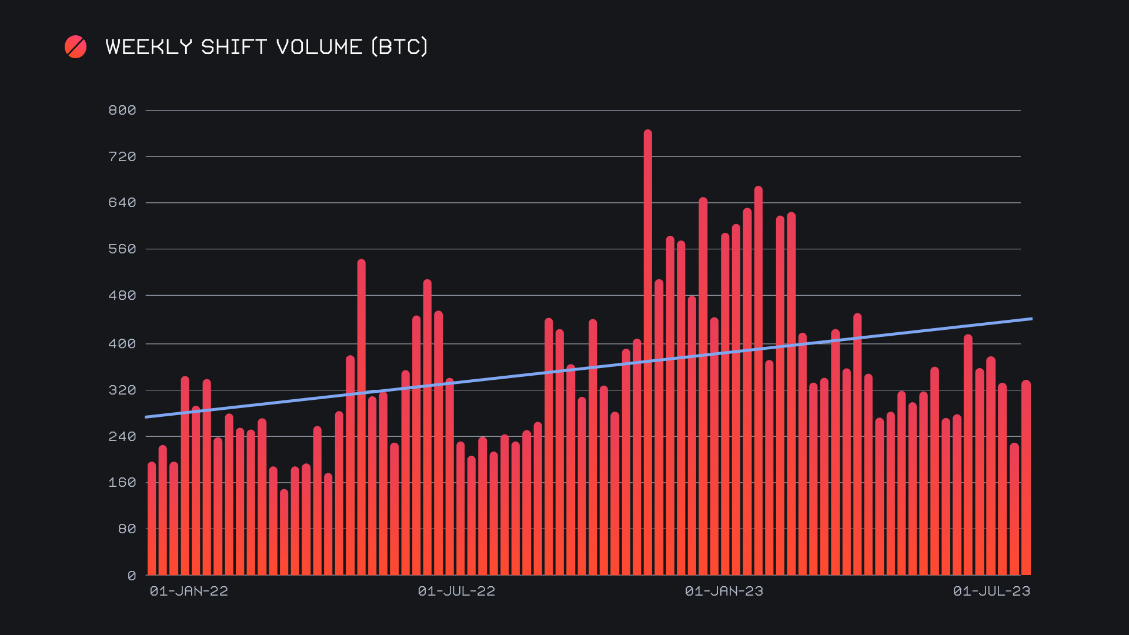Click the 560 y-axis label

(x=122, y=249)
